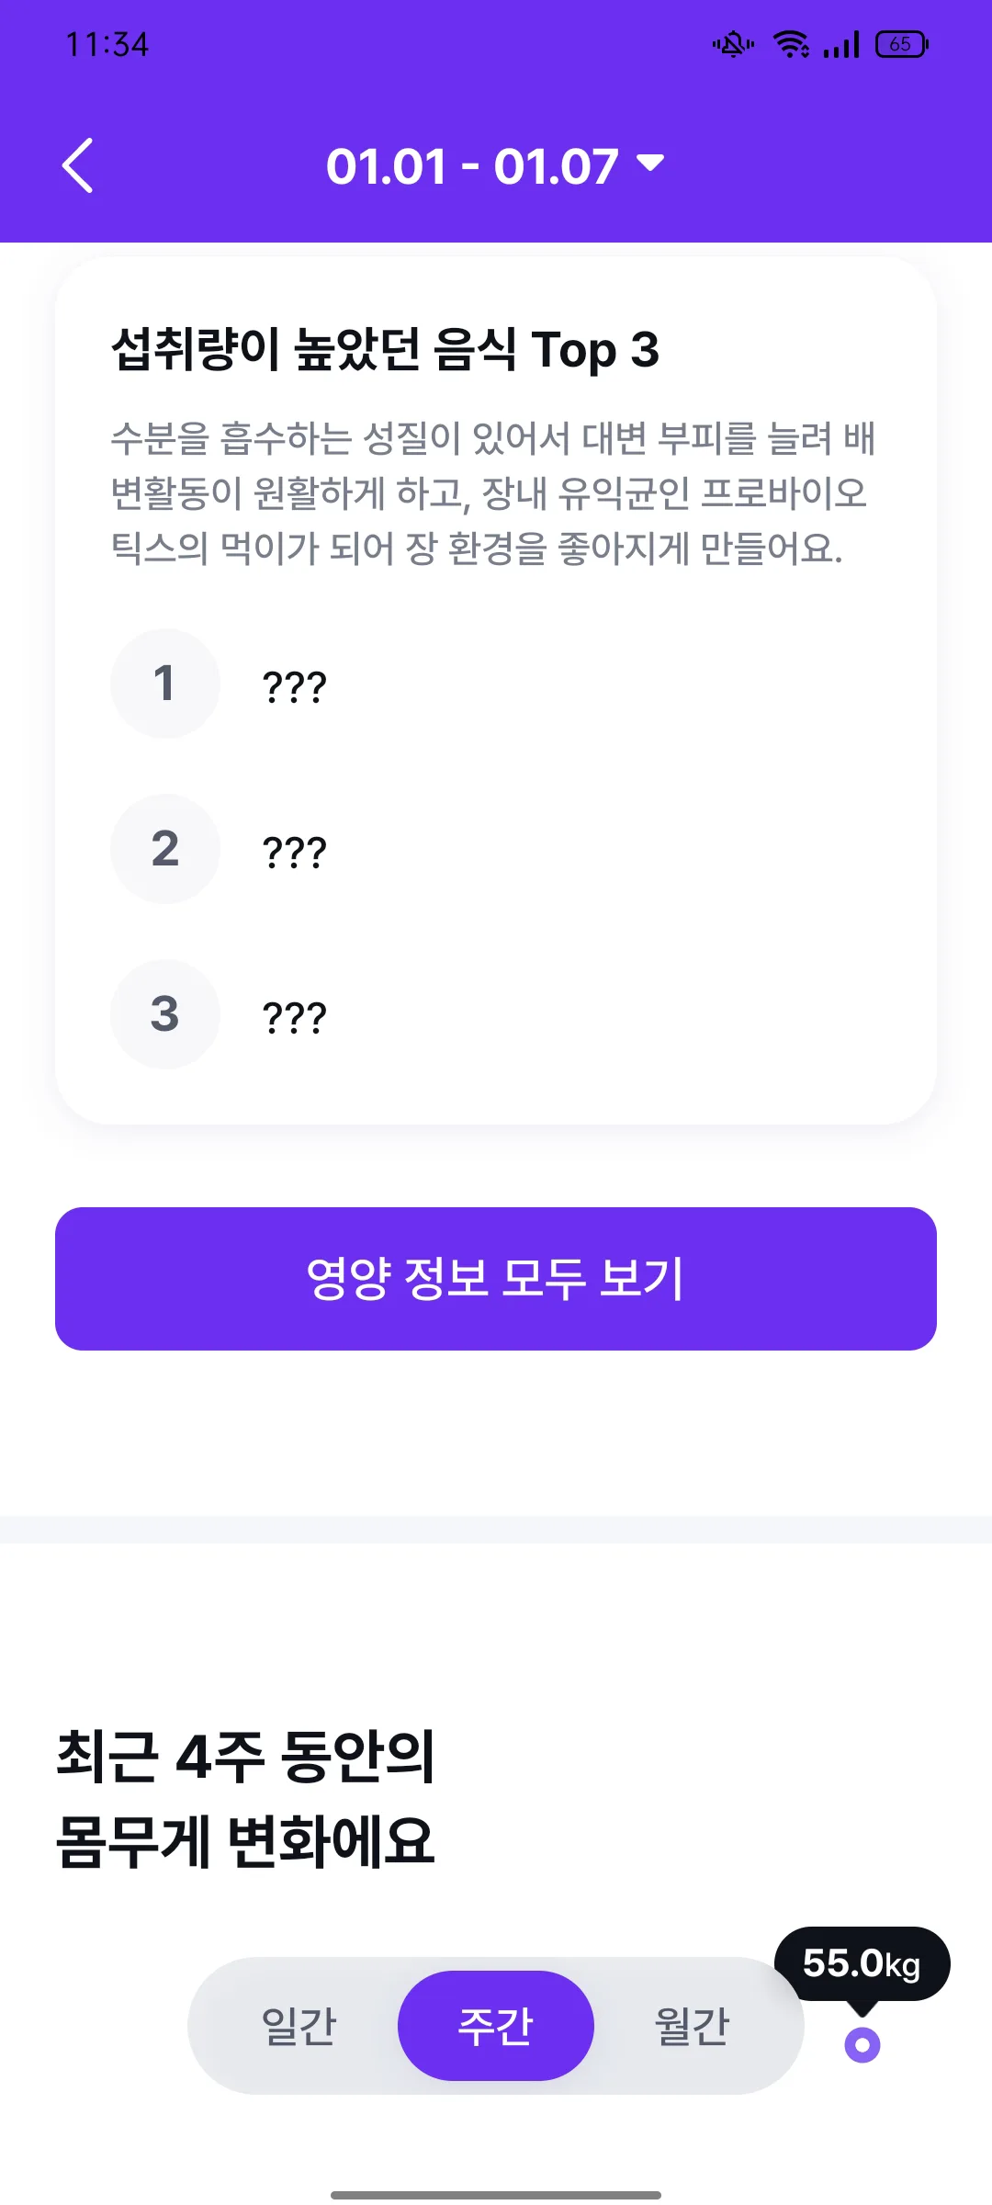Tap the battery indicator icon
Viewport: 992px width, 2205px height.
(902, 44)
